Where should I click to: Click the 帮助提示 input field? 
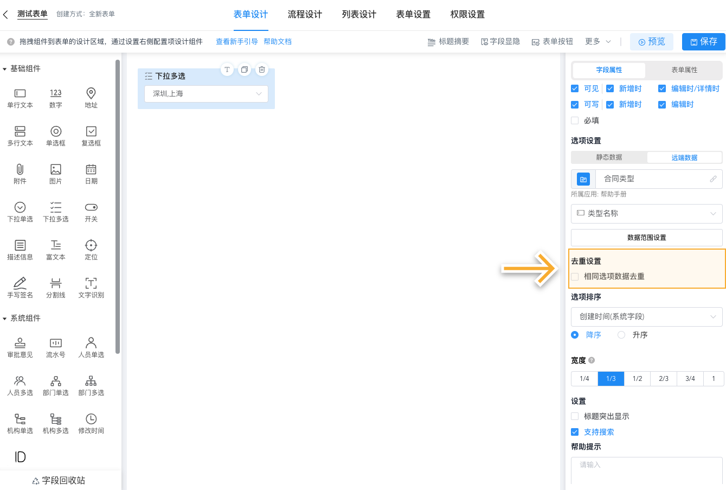tap(646, 470)
